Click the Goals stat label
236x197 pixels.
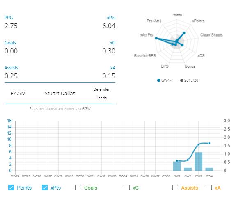pyautogui.click(x=10, y=43)
